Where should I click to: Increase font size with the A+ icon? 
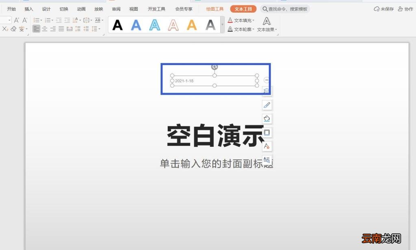click(x=16, y=20)
